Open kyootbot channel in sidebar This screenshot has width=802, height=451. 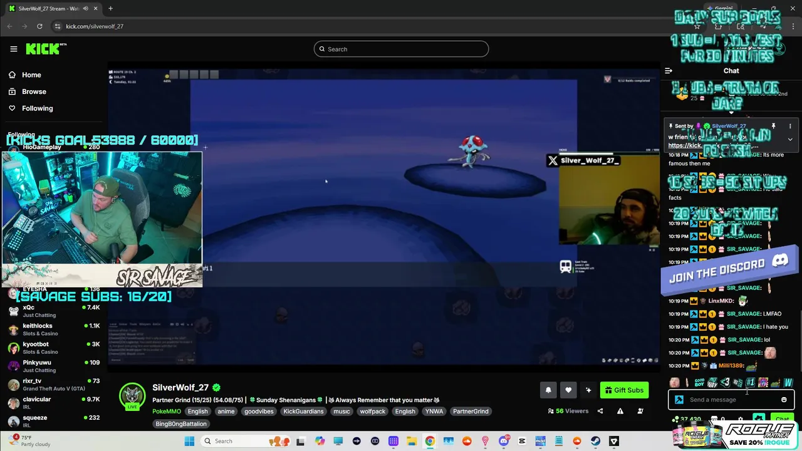click(x=54, y=348)
